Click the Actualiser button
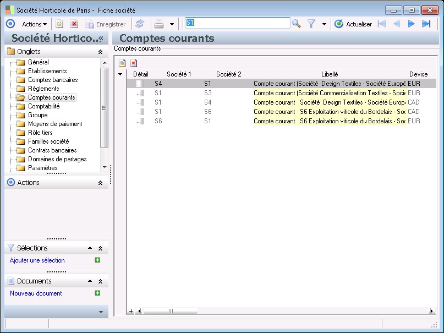Viewport: 444px width, 333px height. click(353, 24)
